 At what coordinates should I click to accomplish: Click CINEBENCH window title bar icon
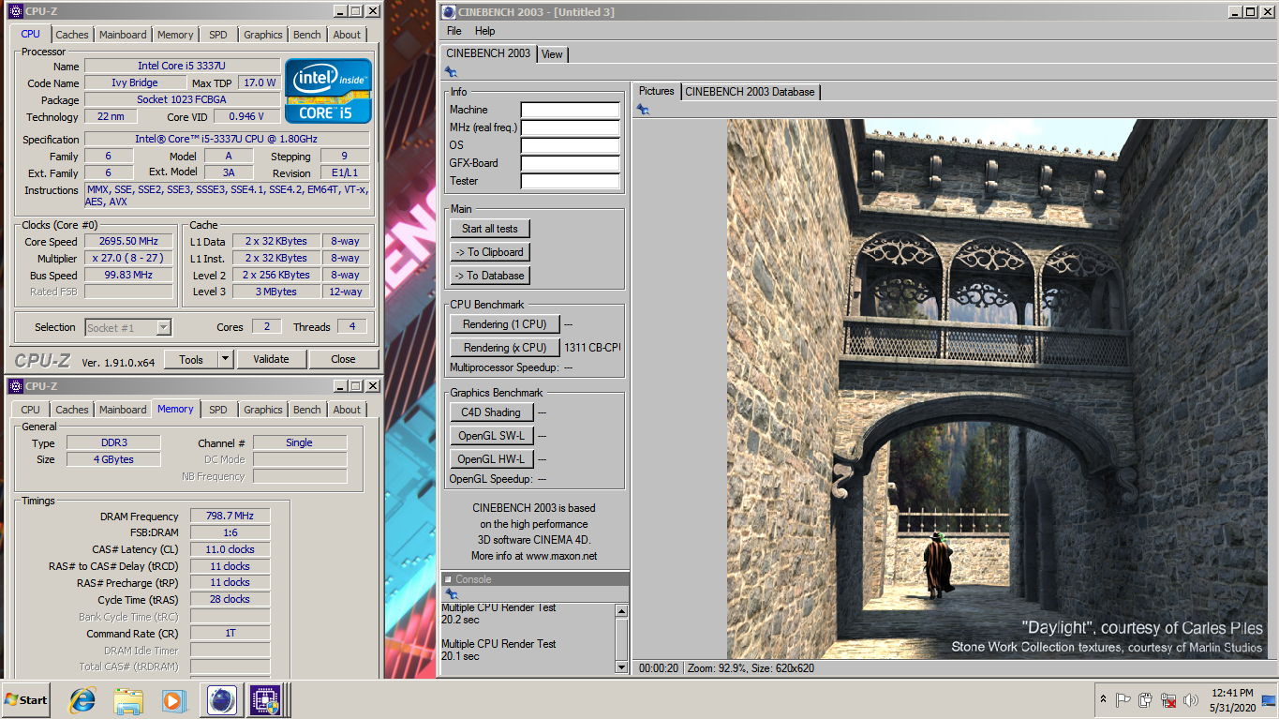[449, 12]
